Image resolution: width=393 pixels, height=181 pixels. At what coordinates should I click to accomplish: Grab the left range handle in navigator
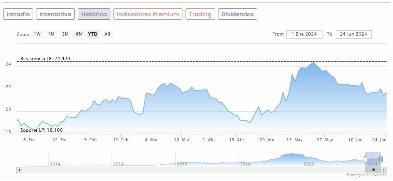[x=366, y=159]
